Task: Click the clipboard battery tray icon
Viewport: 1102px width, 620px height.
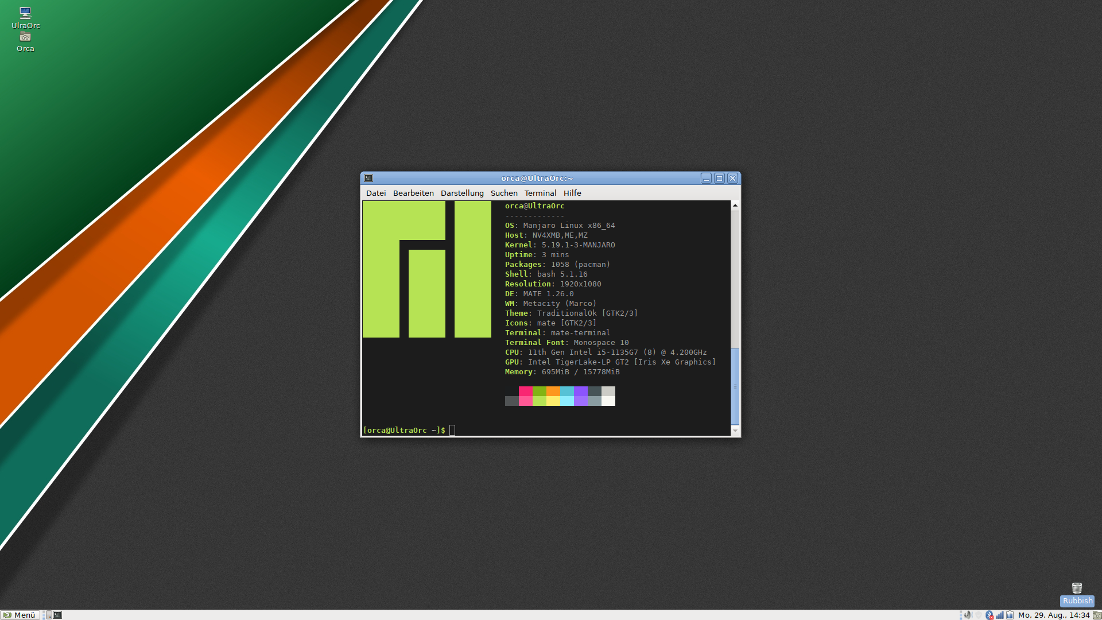Action: 1010,615
